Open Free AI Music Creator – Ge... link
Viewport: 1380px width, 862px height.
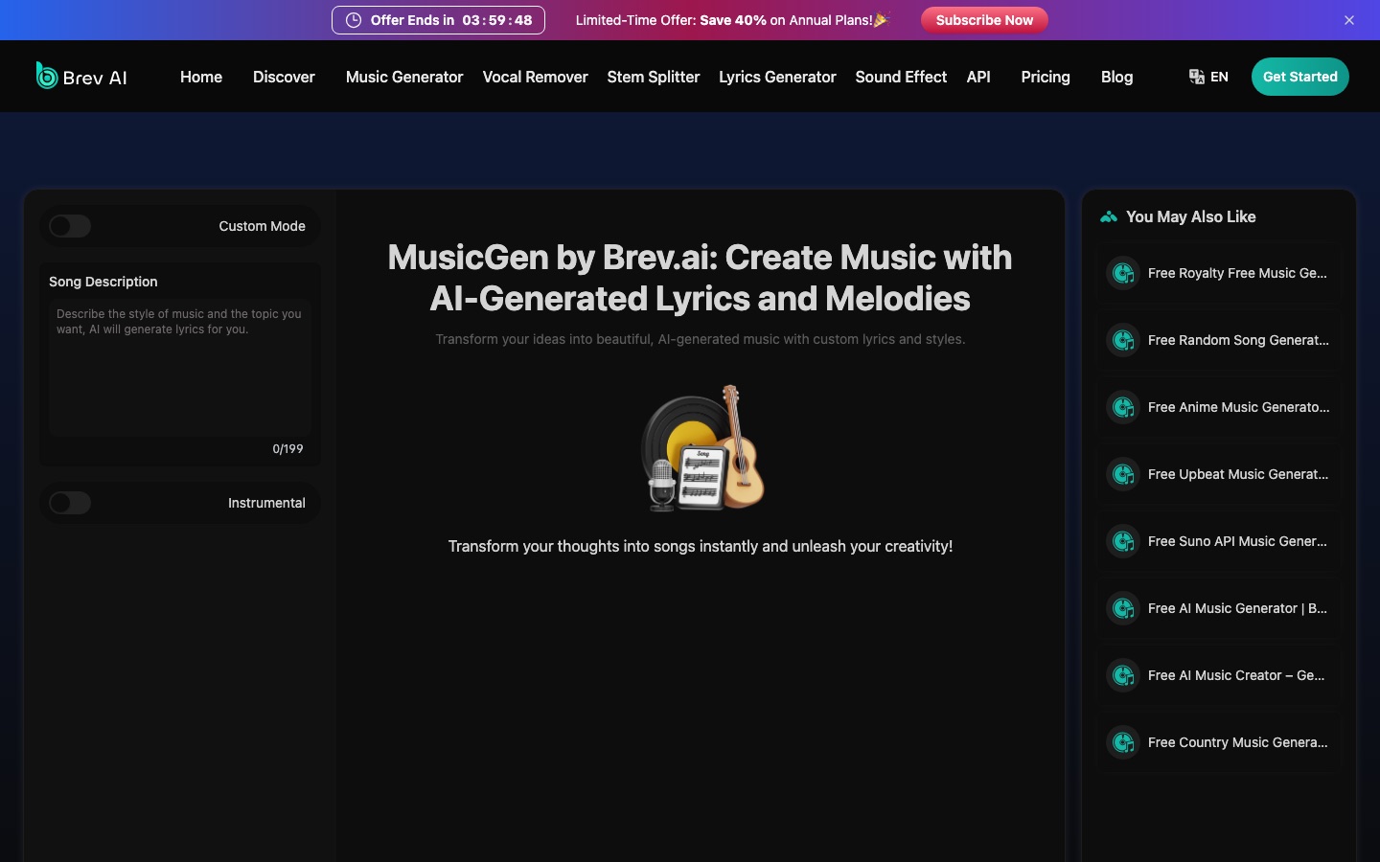(x=1219, y=675)
